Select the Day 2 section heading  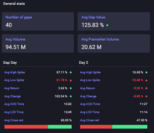83,63
